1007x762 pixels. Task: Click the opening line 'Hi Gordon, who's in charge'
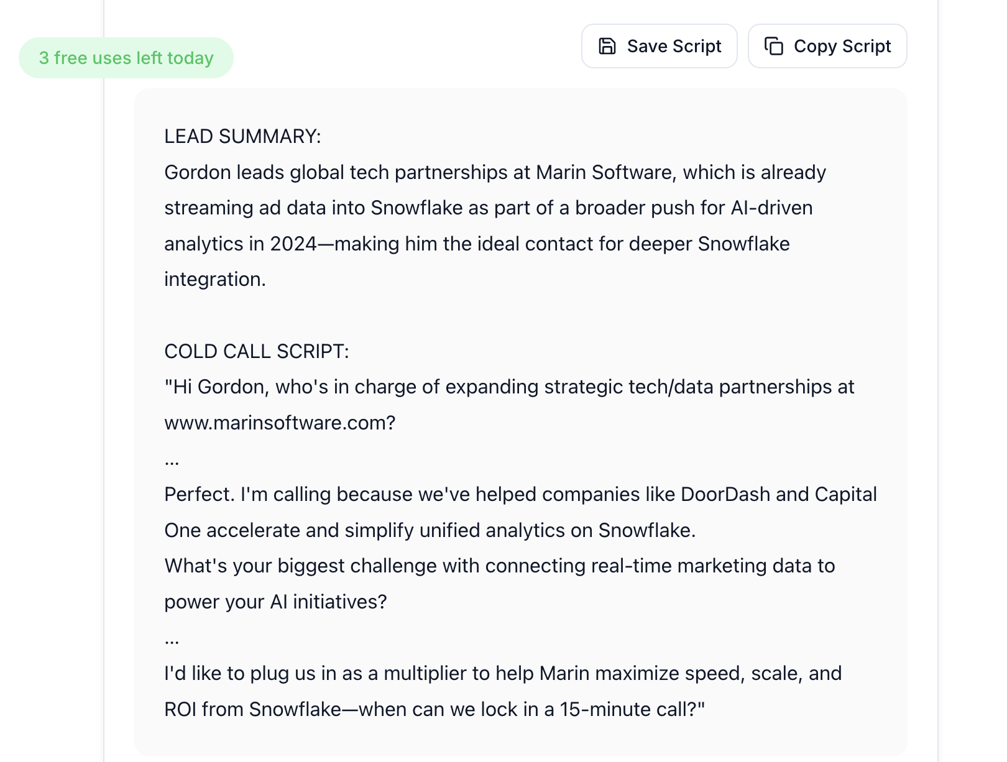click(509, 387)
